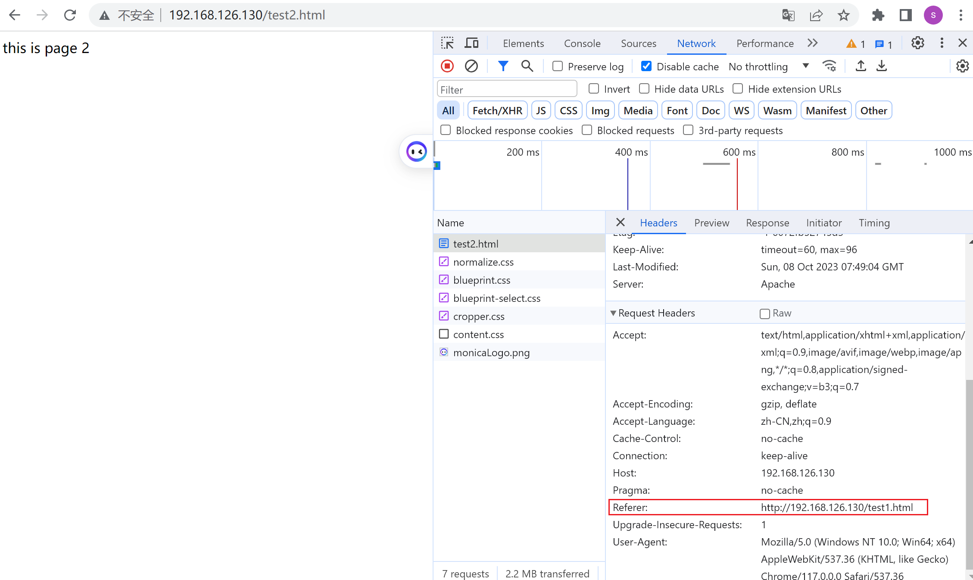Screen dimensions: 973x580
Task: Check the Raw request headers checkbox
Action: (x=765, y=314)
